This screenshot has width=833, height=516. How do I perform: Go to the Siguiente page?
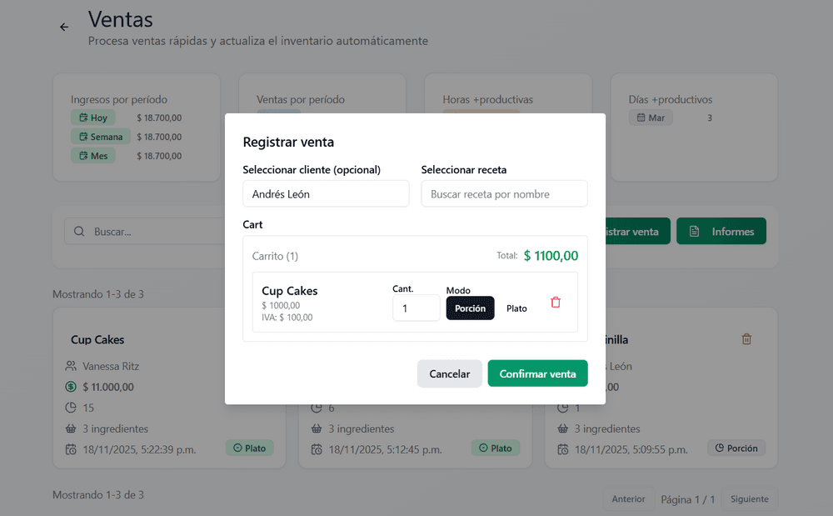pos(750,499)
